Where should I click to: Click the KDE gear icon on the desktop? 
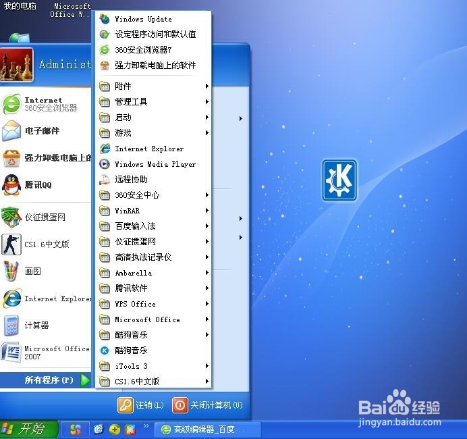pos(339,180)
